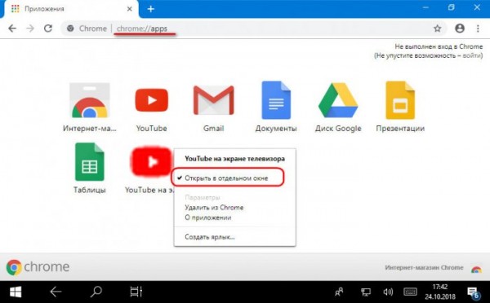Click the Gmail label text
490x303 pixels.
pyautogui.click(x=214, y=129)
